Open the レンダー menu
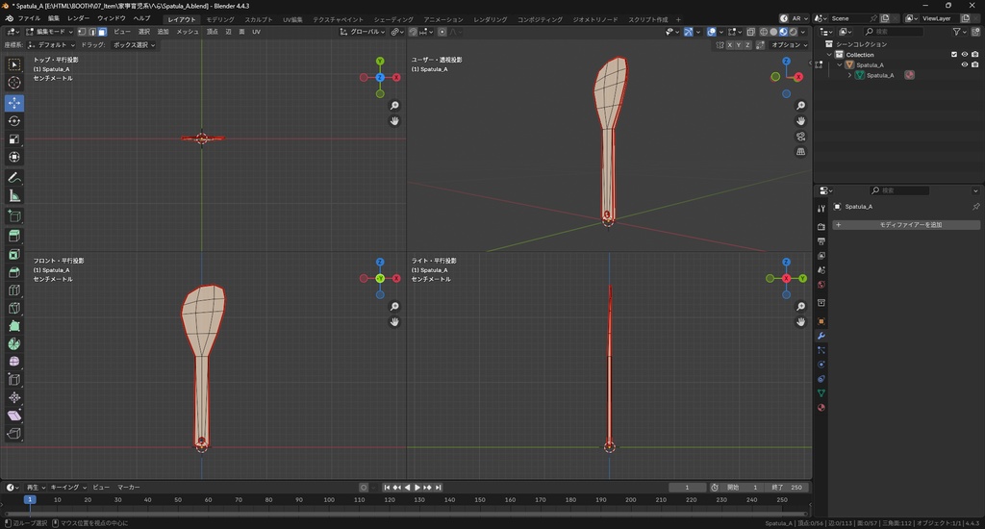 pos(79,19)
